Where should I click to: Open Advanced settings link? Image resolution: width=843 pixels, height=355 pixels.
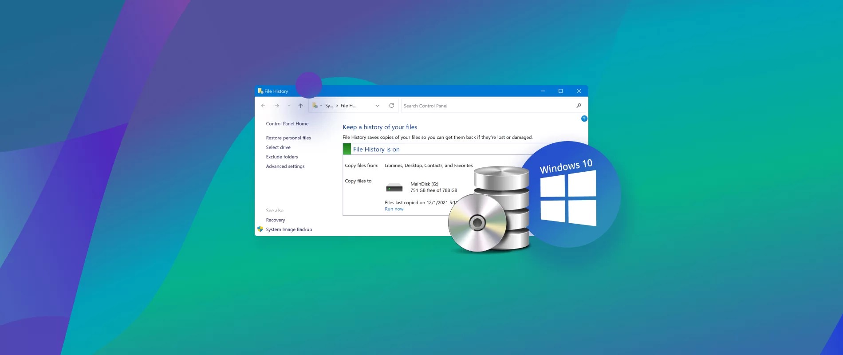[285, 166]
